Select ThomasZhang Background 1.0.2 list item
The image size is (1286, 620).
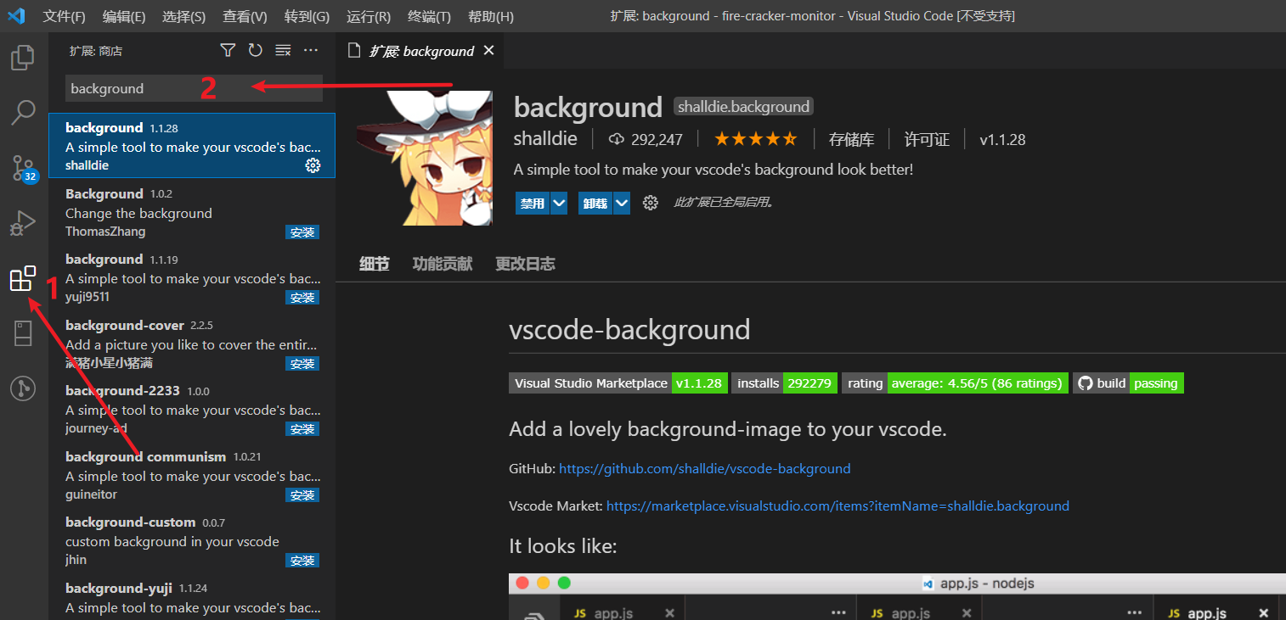[x=192, y=212]
